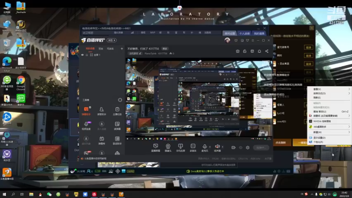The image size is (352, 198).
Task: Open the 视频连麦 microphone tool
Action: click(x=86, y=126)
